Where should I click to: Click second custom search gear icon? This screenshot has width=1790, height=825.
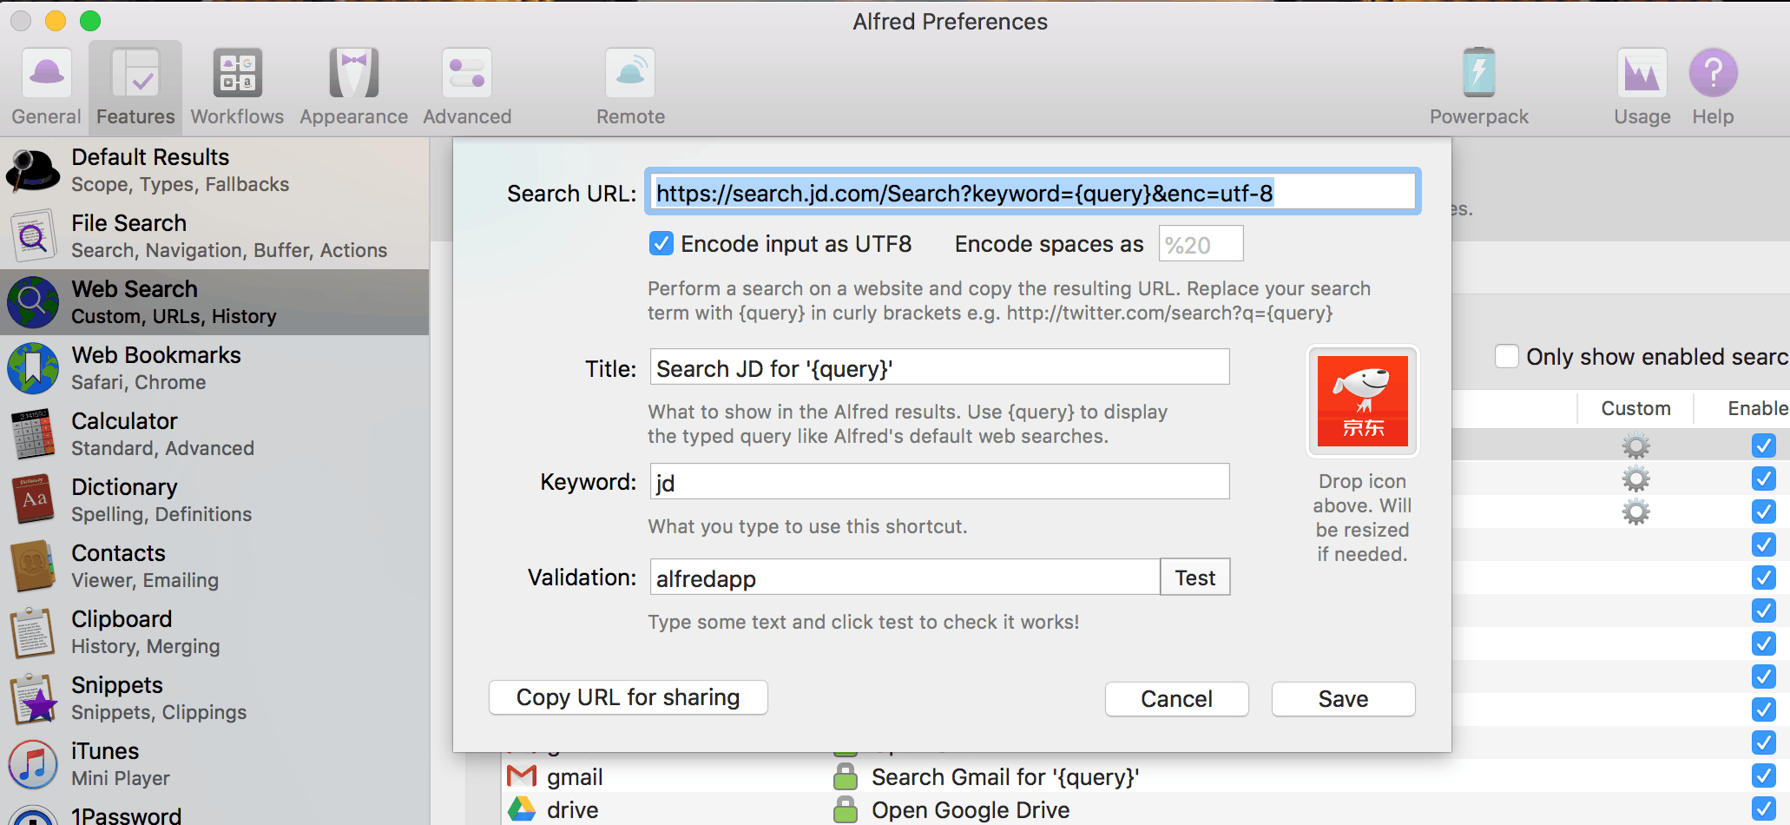tap(1635, 478)
